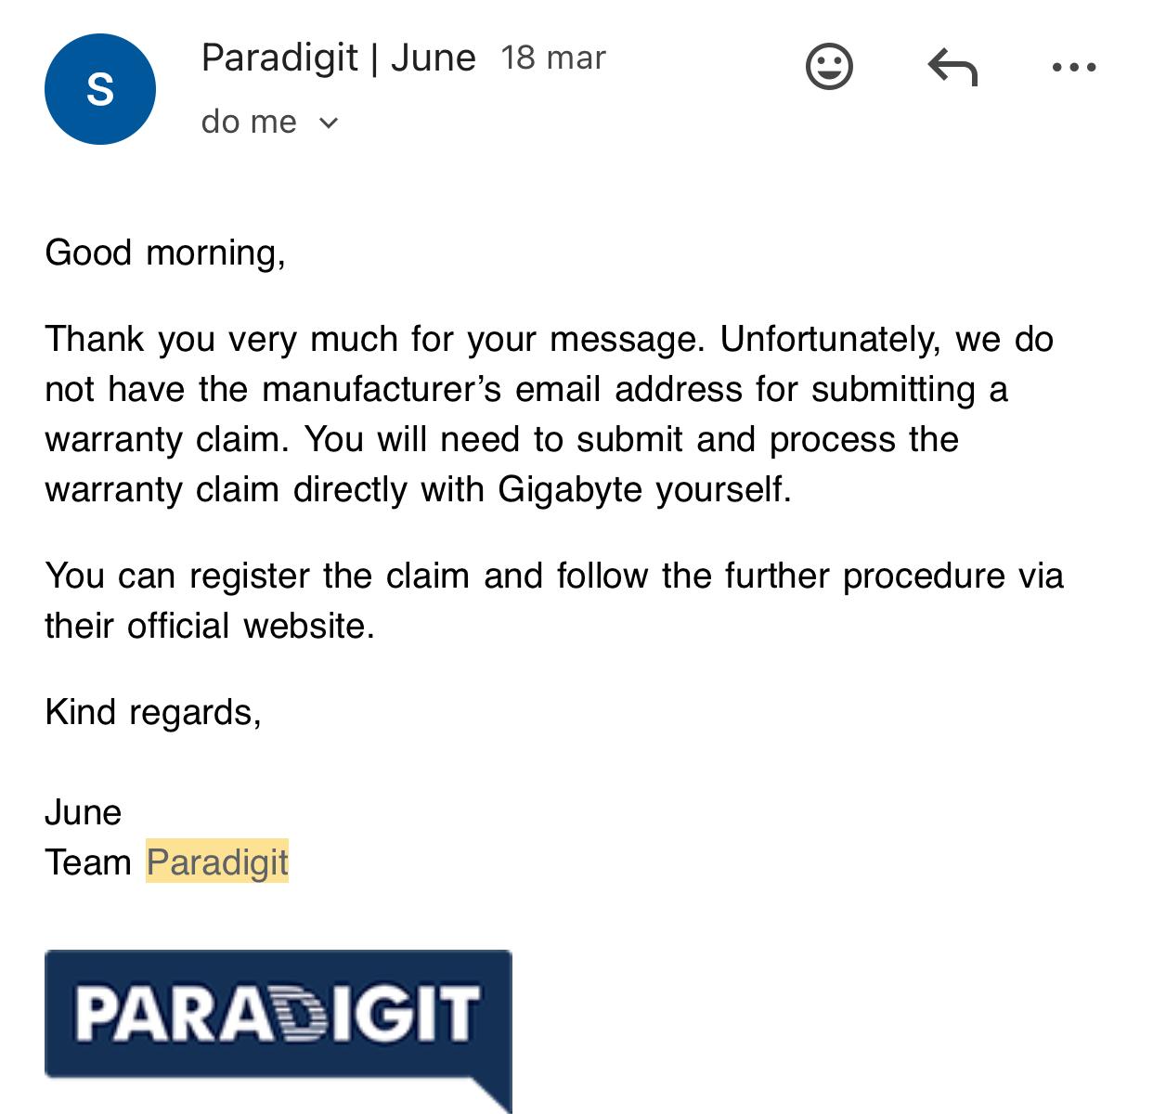Screen dimensions: 1153x1114
Task: Tap the 'Good morning,' greeting line
Action: (x=165, y=253)
